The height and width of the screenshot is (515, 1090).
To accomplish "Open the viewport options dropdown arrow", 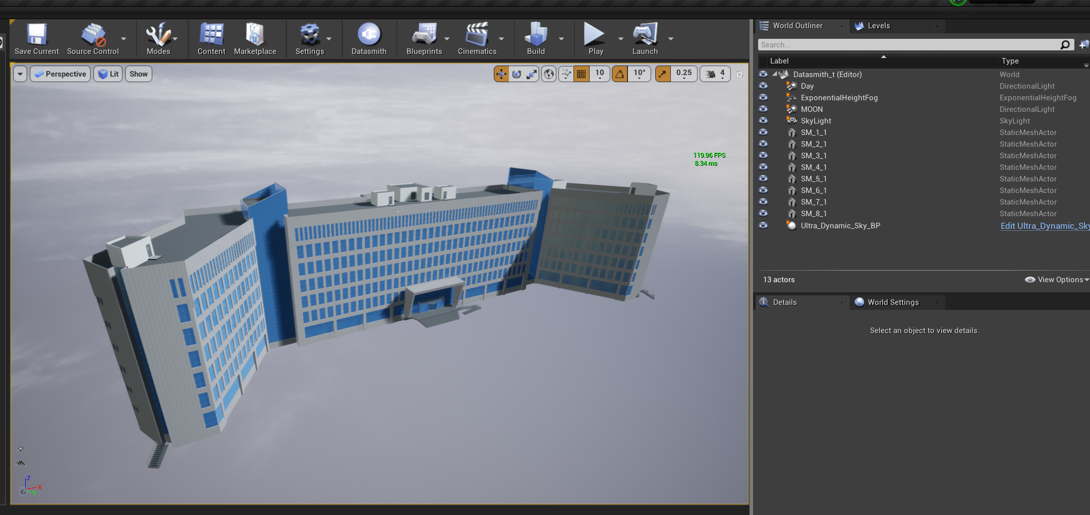I will pos(20,74).
